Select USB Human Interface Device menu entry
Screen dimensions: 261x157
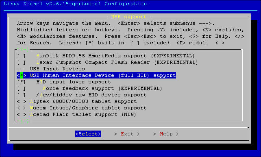96,75
